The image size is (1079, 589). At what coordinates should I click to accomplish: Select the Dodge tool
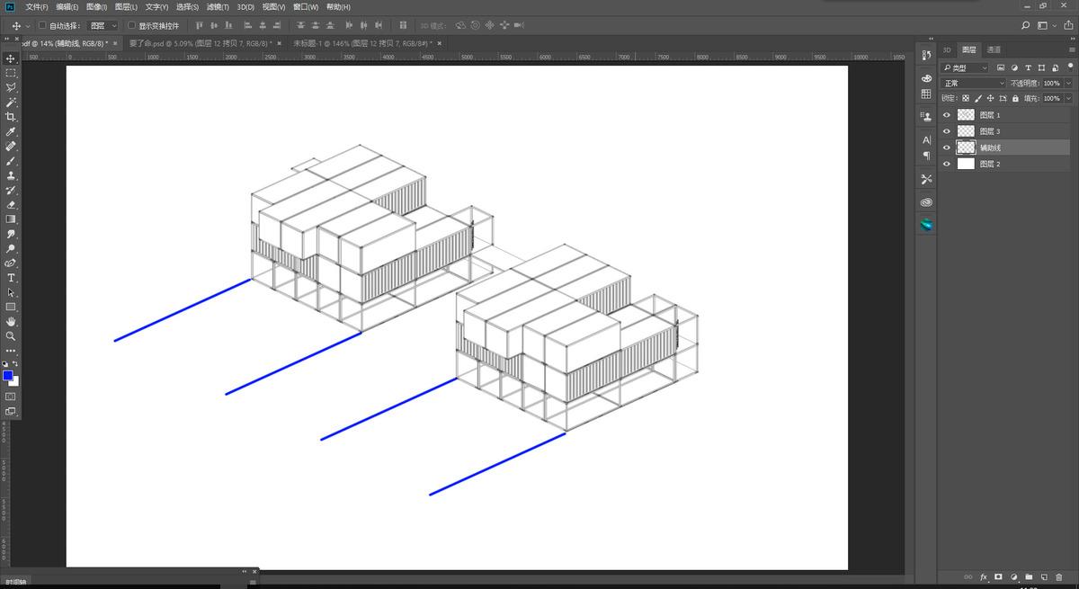pos(11,248)
